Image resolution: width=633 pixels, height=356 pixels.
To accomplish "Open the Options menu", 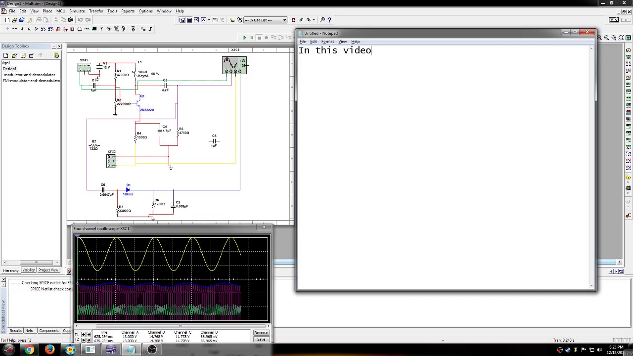I will tap(145, 11).
